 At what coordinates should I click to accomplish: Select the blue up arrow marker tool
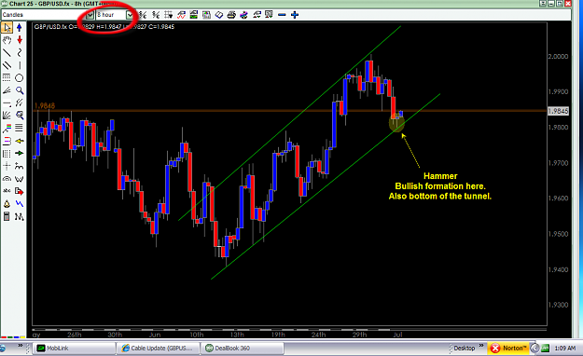point(20,28)
